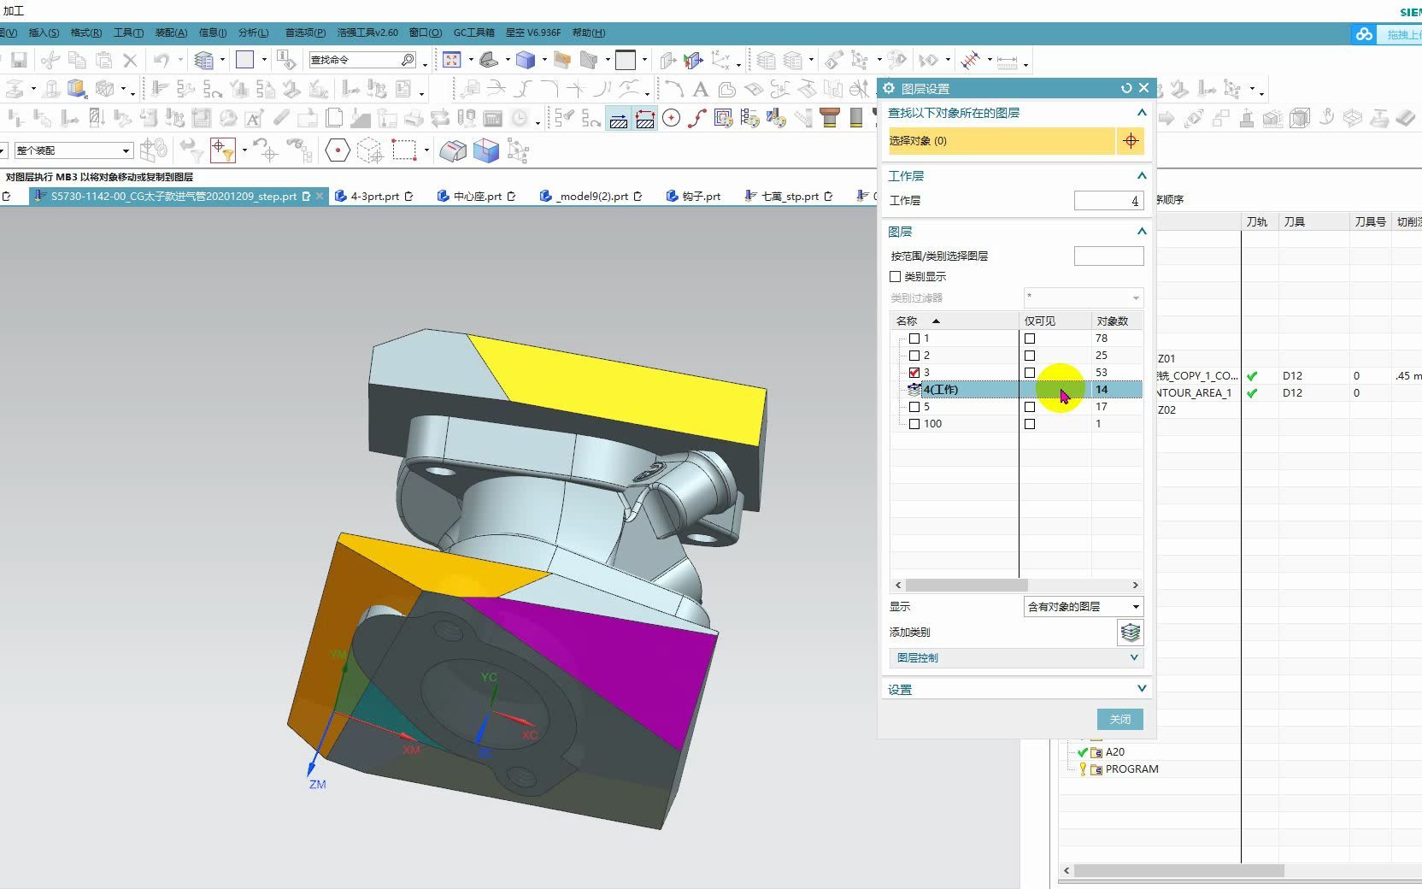Click the 选择对象 (0) selection field

coord(1002,141)
